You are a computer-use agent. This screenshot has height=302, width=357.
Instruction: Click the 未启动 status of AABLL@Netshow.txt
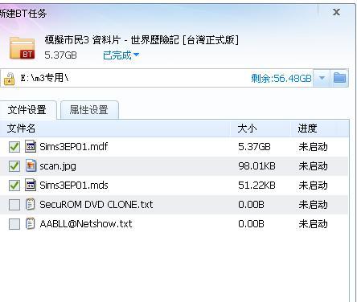[x=313, y=224]
